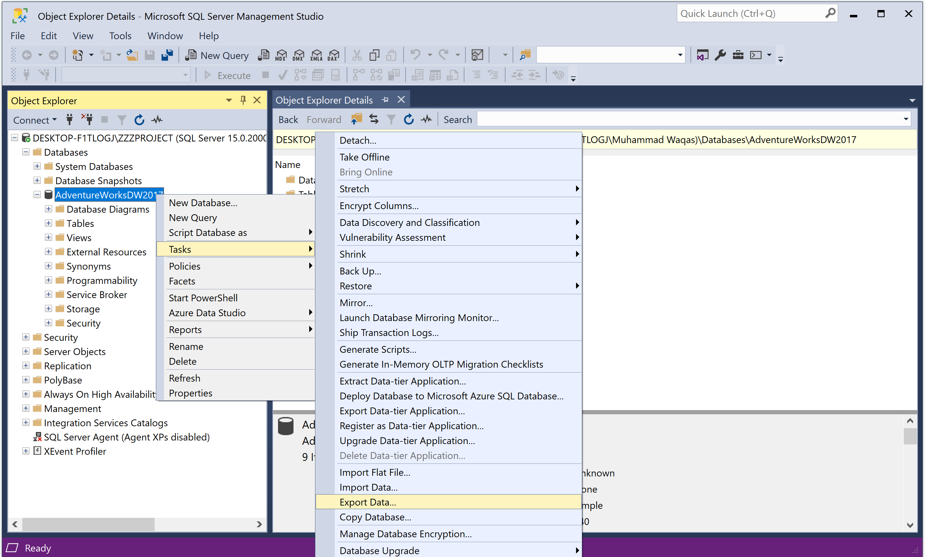926x557 pixels.
Task: Open the toolbox wrench Properties icon
Action: click(720, 55)
